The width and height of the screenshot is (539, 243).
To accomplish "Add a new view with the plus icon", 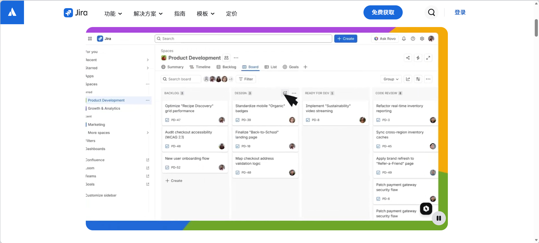I will tap(305, 67).
